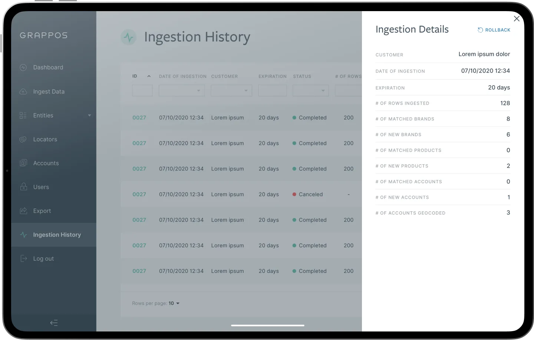Click the Accounts badge icon
This screenshot has width=534, height=340.
click(23, 163)
